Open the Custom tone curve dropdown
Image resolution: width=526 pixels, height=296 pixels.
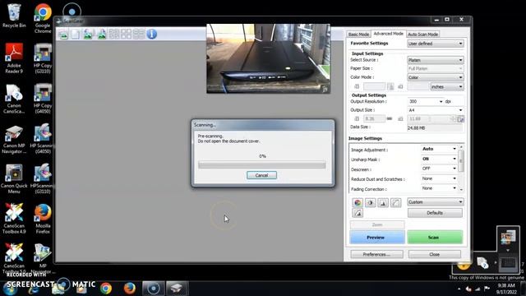click(435, 202)
